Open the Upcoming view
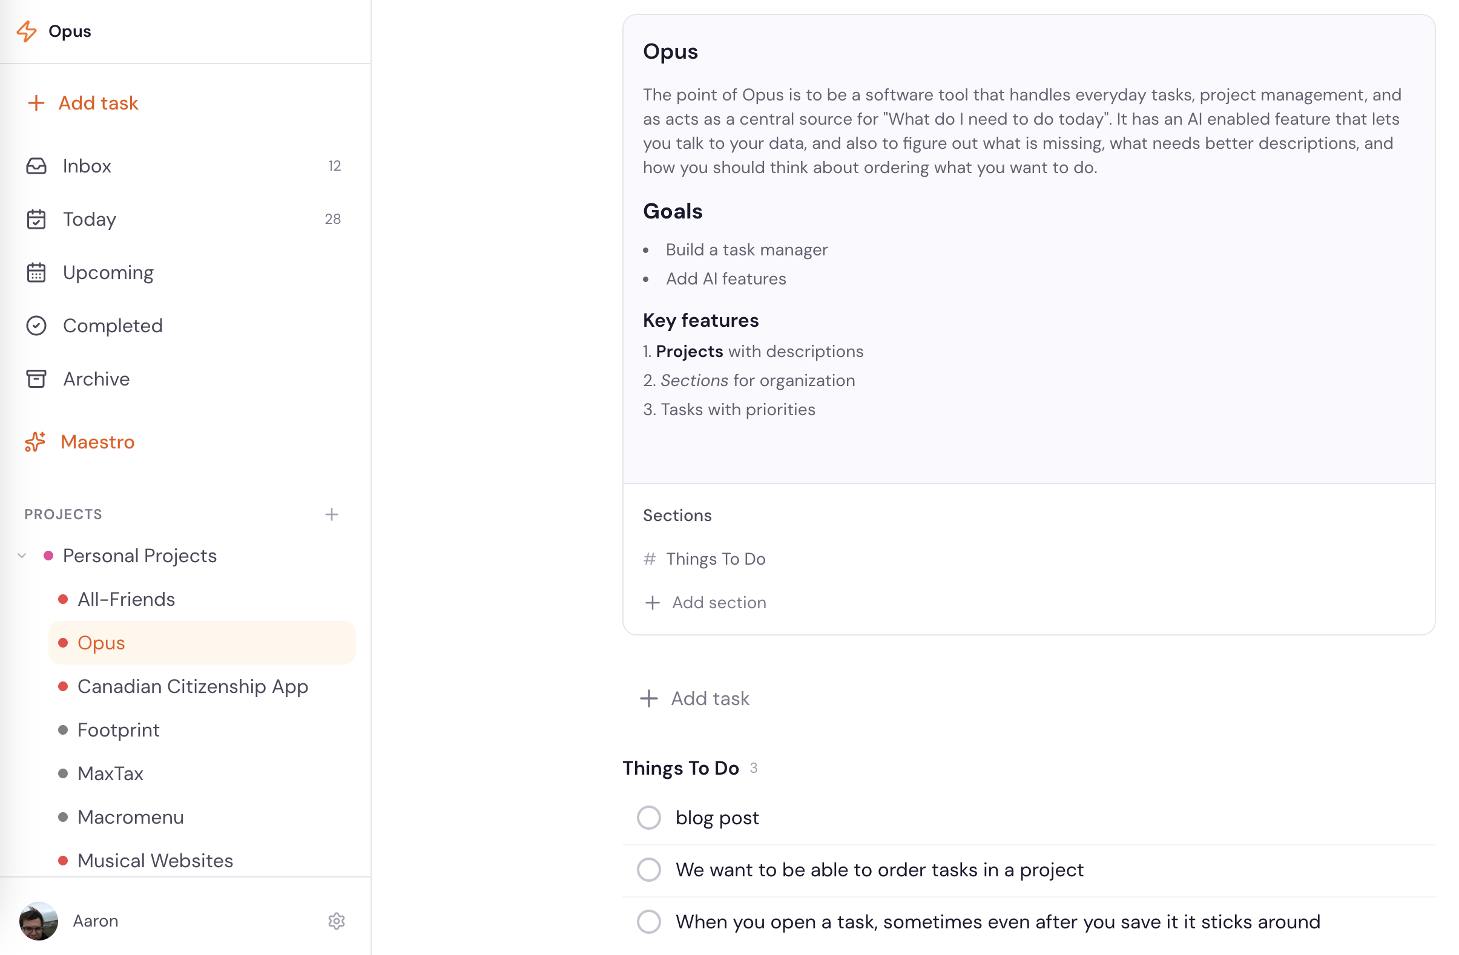The height and width of the screenshot is (955, 1459). coord(108,272)
